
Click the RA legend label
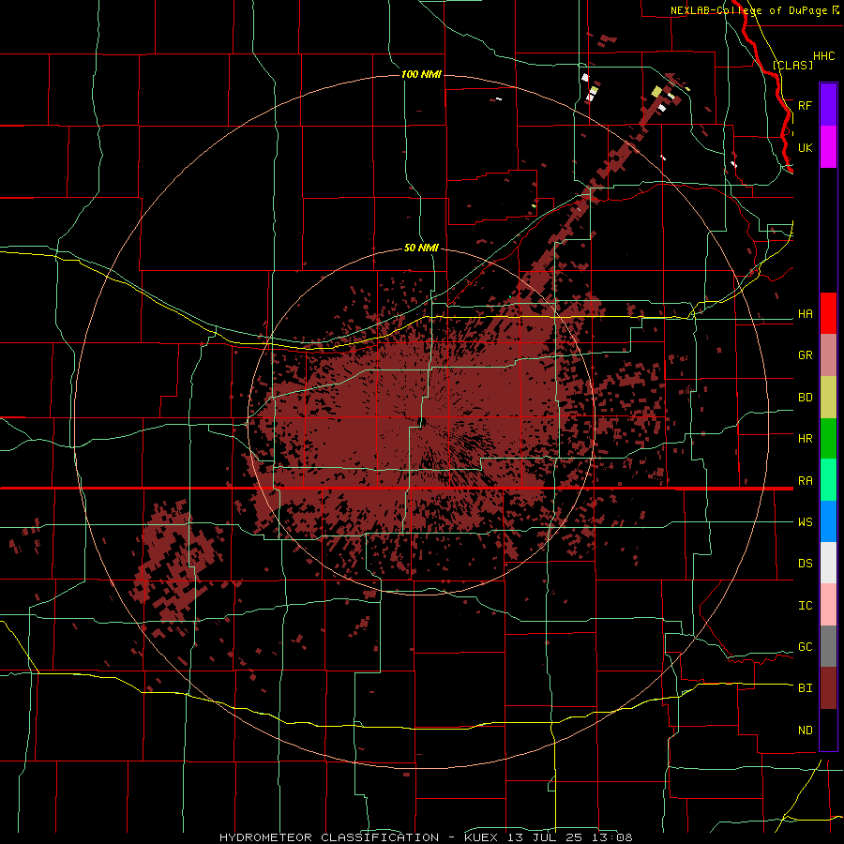pyautogui.click(x=806, y=481)
